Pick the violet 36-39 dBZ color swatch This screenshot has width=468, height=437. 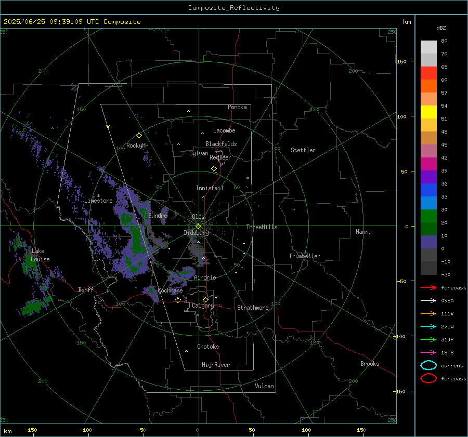(428, 177)
